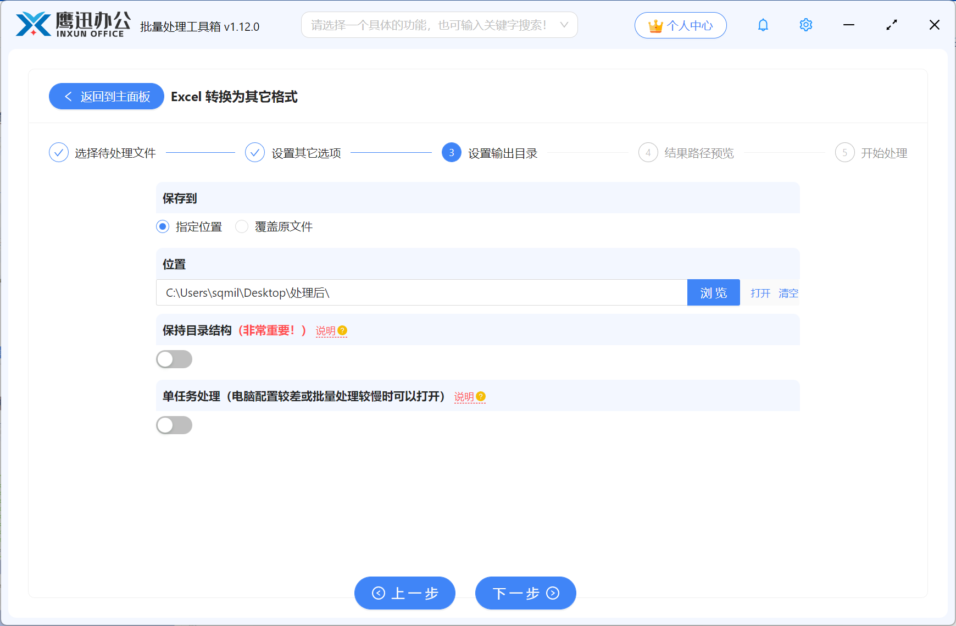
Task: Enable the 保持目录结构 toggle
Action: click(174, 359)
